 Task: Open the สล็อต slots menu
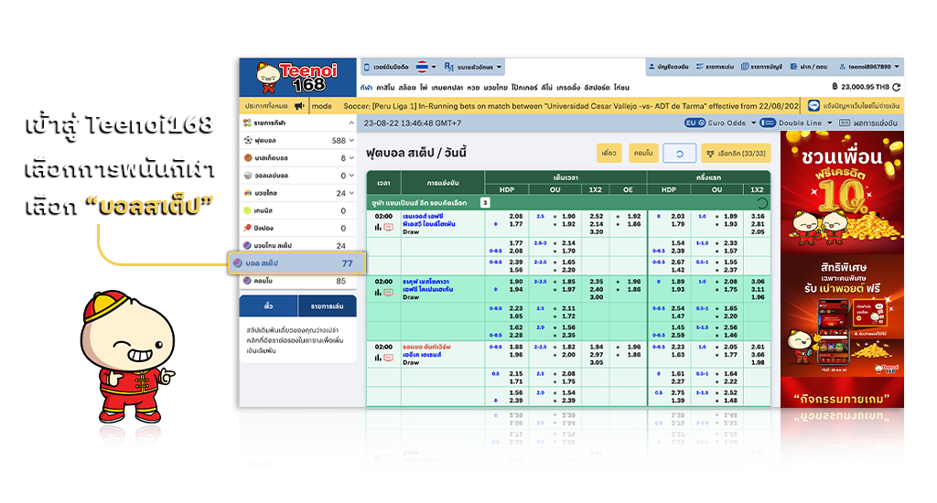point(407,87)
